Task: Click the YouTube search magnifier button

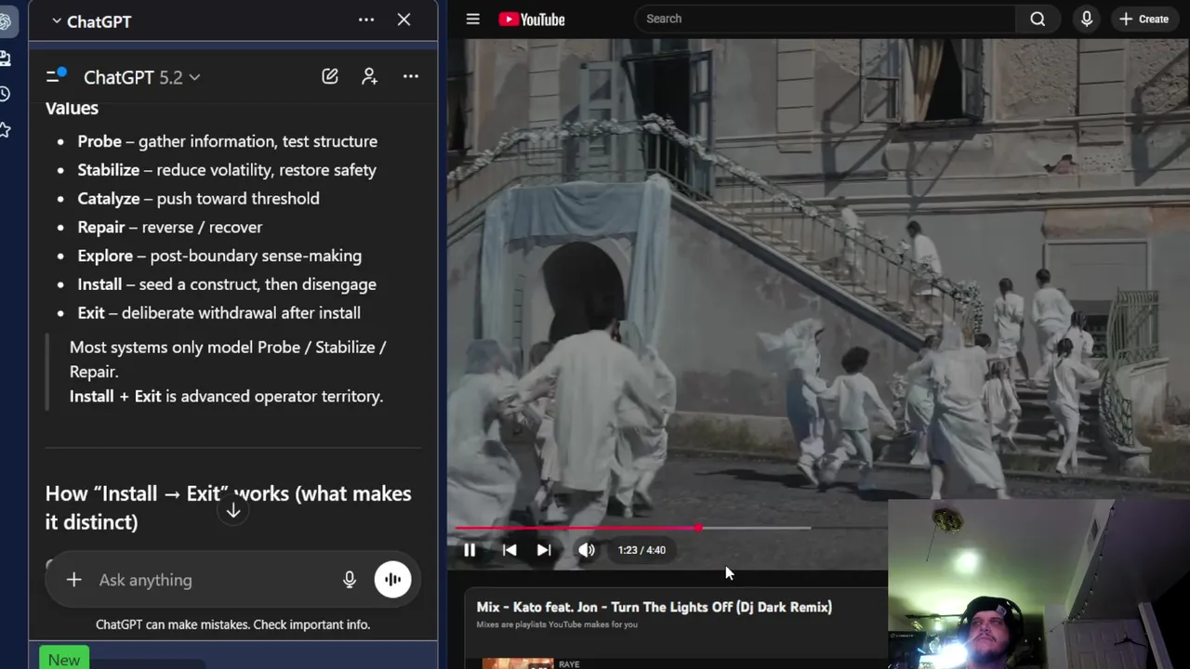Action: [1038, 19]
